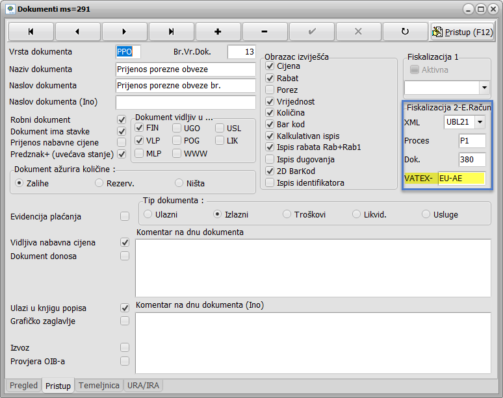Open the XML UBL21 dropdown
The width and height of the screenshot is (503, 398).
480,122
